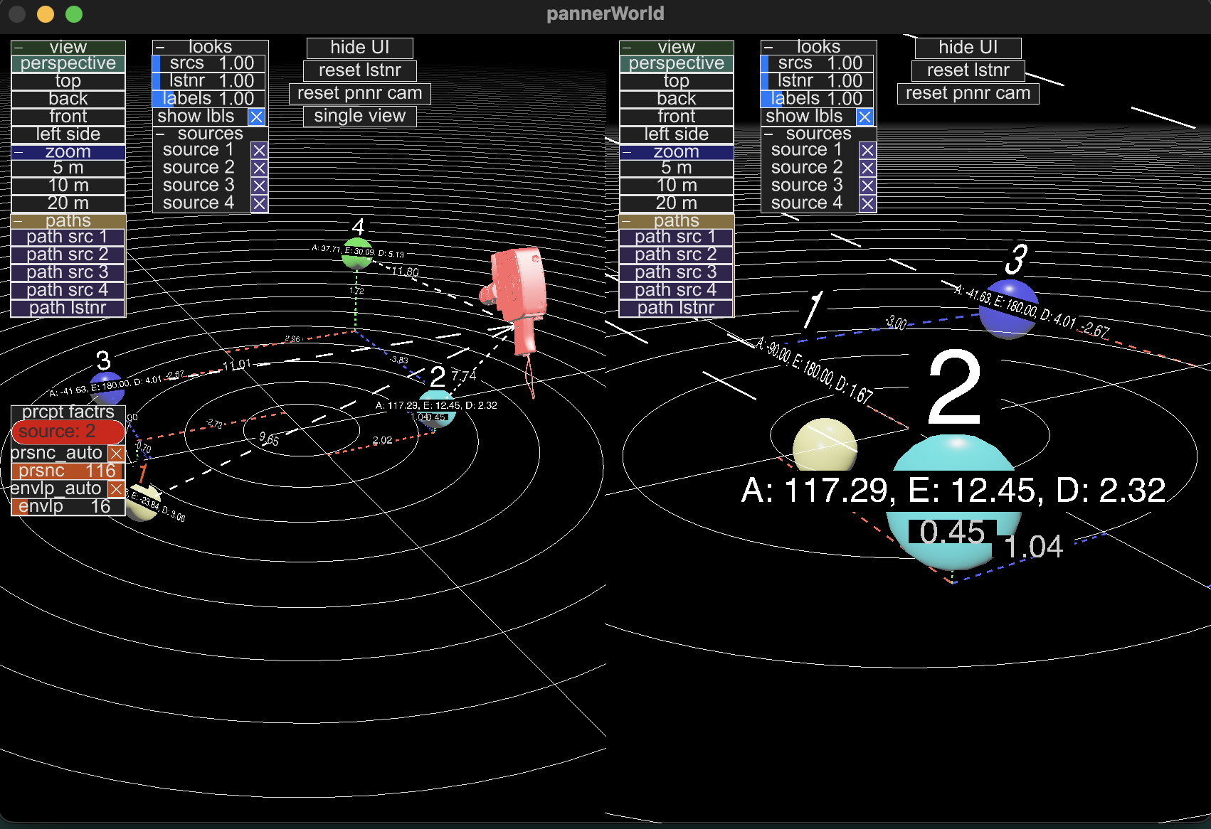Disable the prsnc_auto checkbox
This screenshot has height=829, width=1211.
point(117,454)
